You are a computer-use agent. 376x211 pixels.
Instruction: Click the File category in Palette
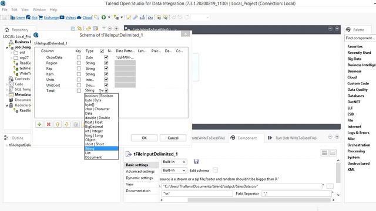click(350, 120)
